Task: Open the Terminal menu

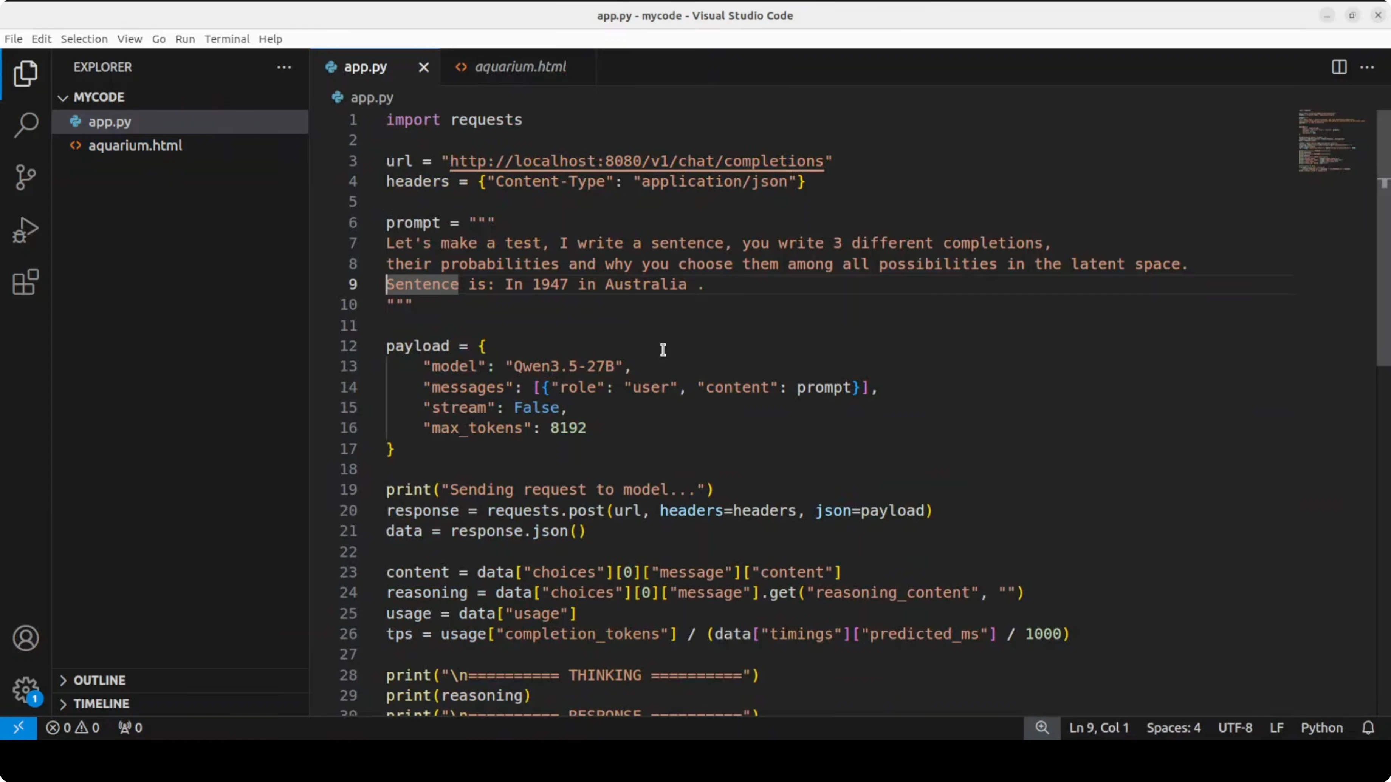Action: point(227,39)
